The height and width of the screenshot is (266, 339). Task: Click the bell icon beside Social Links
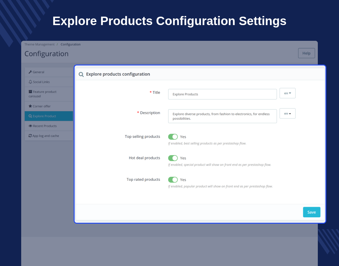coord(30,82)
